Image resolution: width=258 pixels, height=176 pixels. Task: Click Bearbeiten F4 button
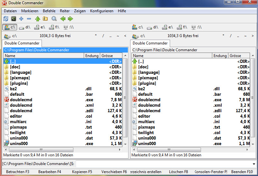click(50, 172)
